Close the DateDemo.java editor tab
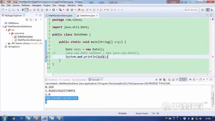The image size is (215, 121). click(x=97, y=15)
